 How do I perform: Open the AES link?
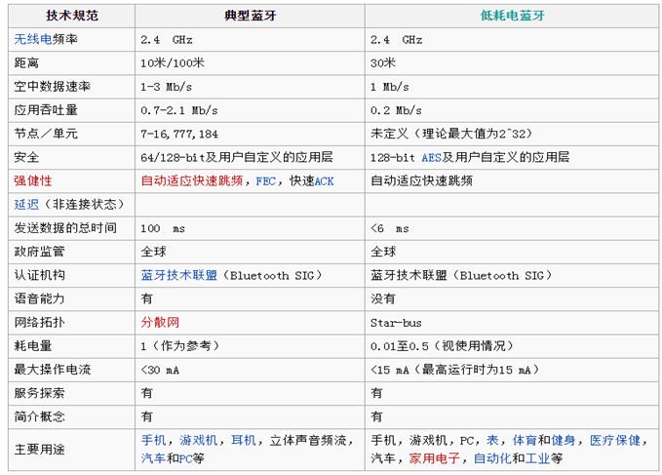pos(431,157)
